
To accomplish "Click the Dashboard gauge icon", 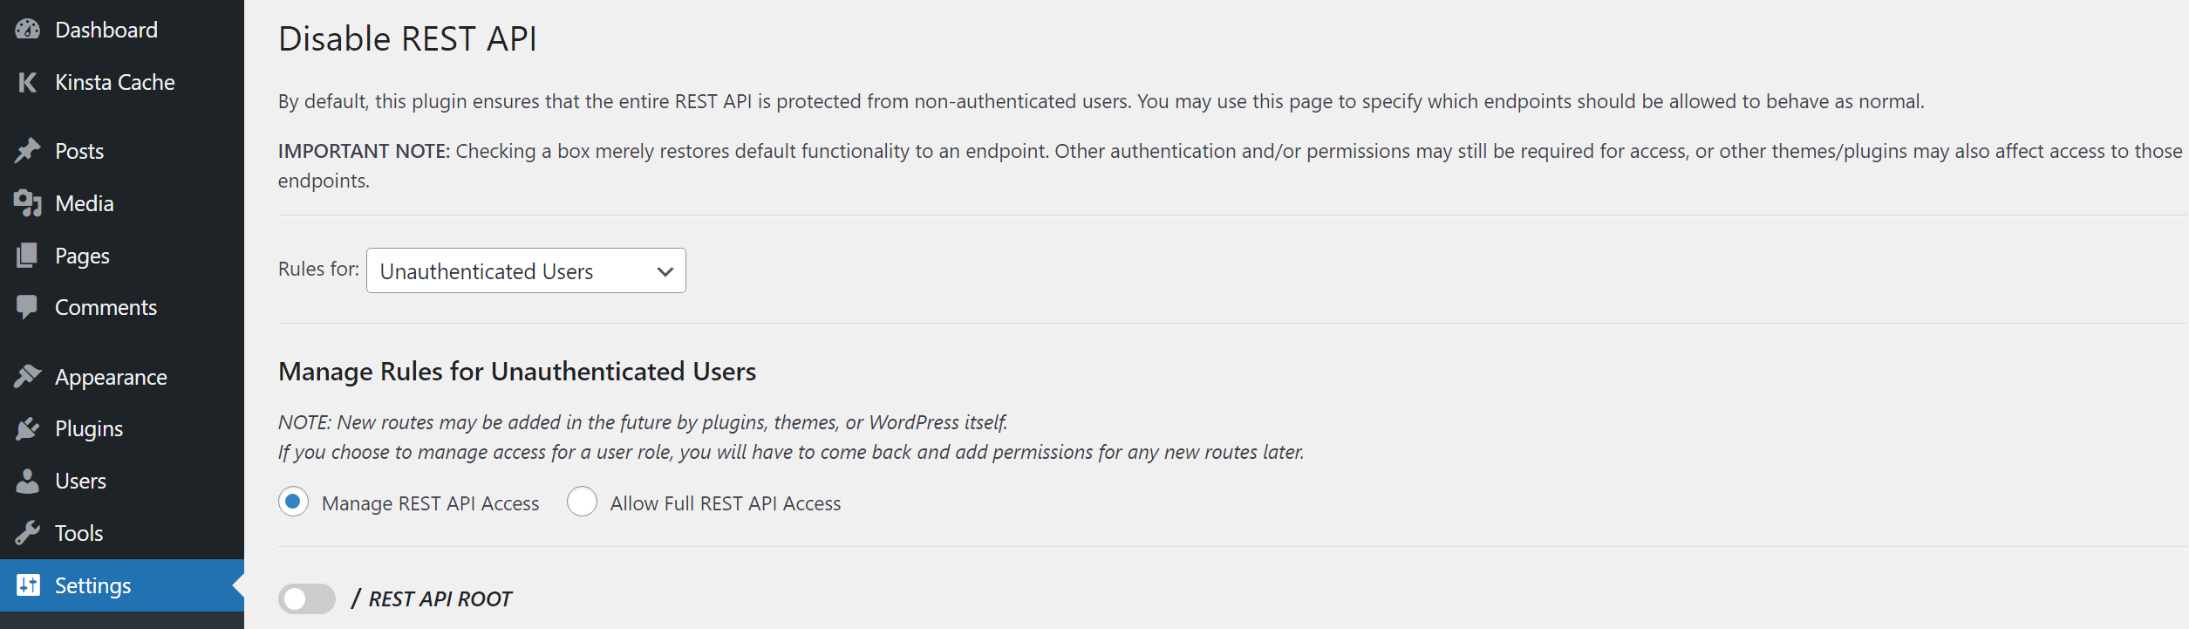I will tap(27, 29).
